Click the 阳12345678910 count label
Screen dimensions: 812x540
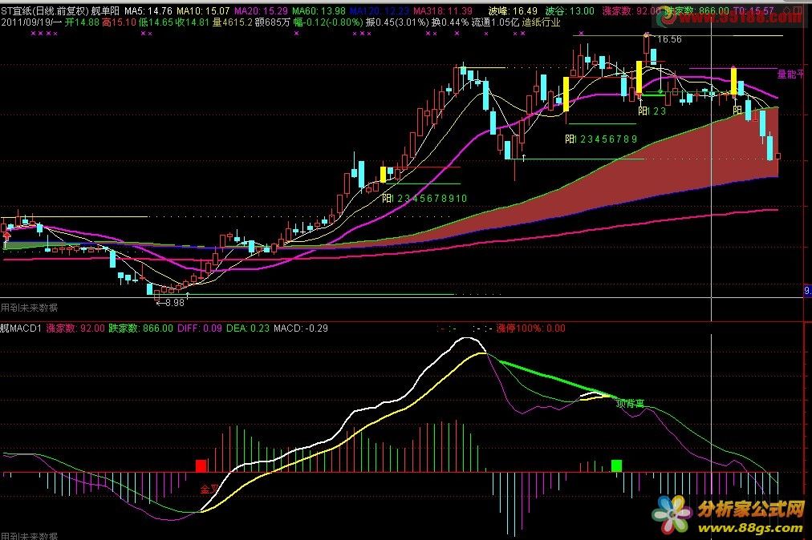coord(424,198)
